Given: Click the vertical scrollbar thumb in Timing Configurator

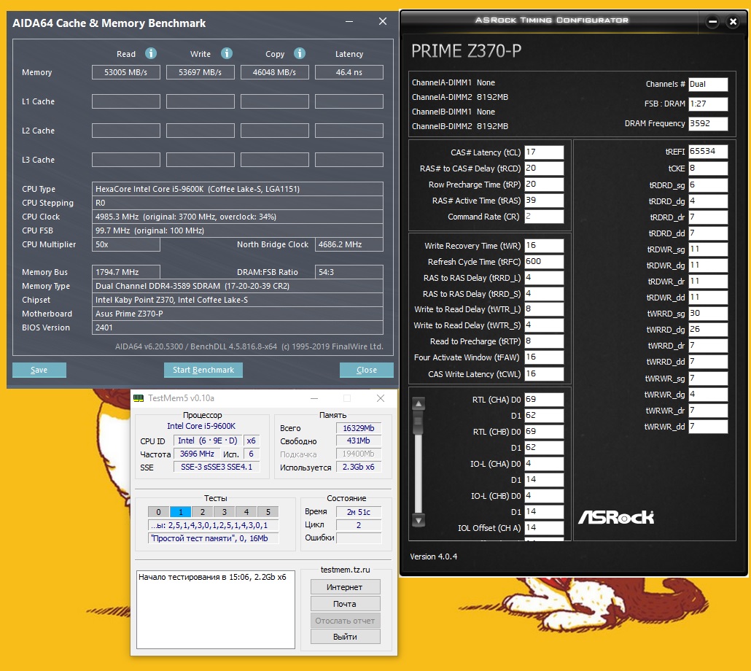Looking at the screenshot, I should click(x=419, y=422).
